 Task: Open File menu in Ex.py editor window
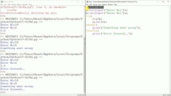[x=87, y=5]
